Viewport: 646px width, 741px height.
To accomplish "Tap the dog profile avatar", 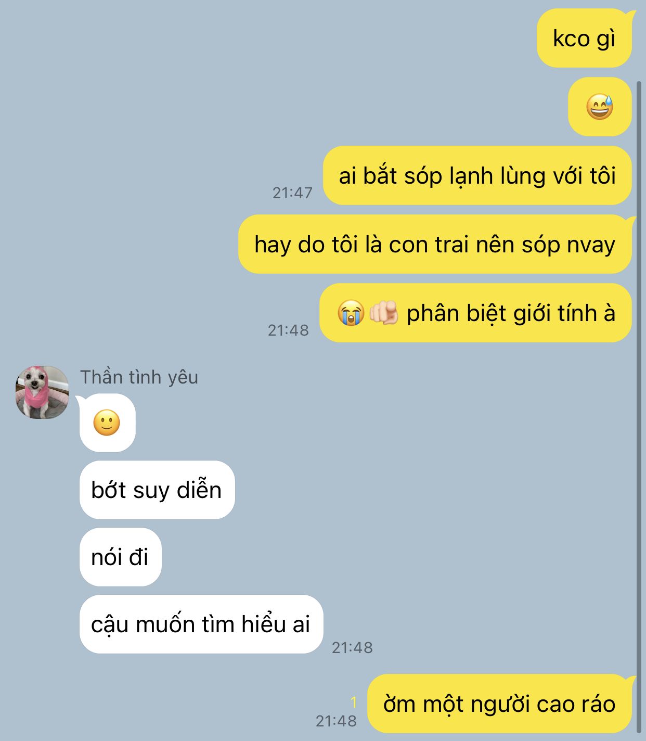I will point(42,392).
